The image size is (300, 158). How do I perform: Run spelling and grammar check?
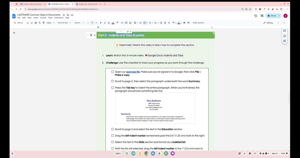point(39,23)
